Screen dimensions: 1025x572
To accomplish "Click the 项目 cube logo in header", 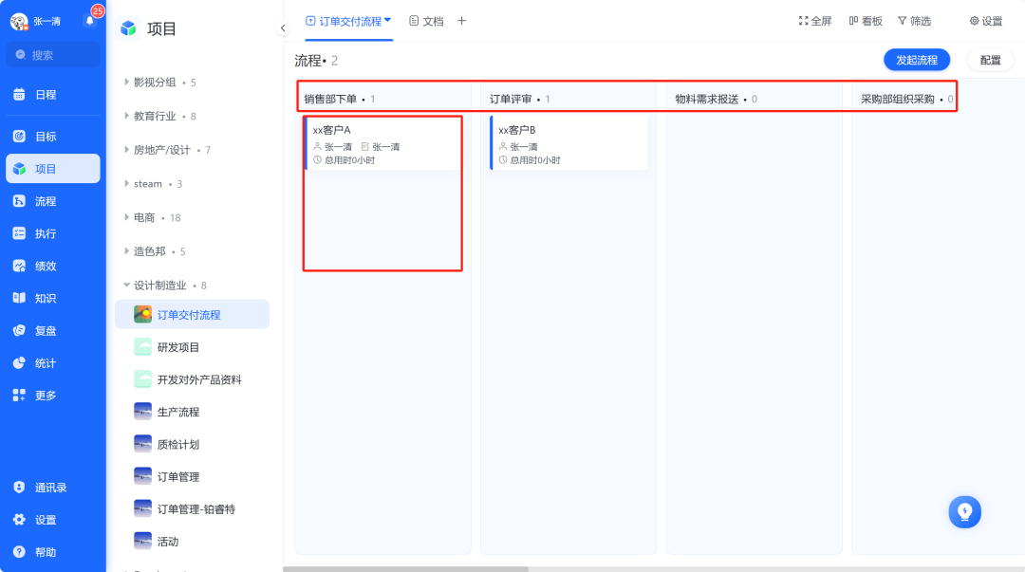I will point(128,28).
